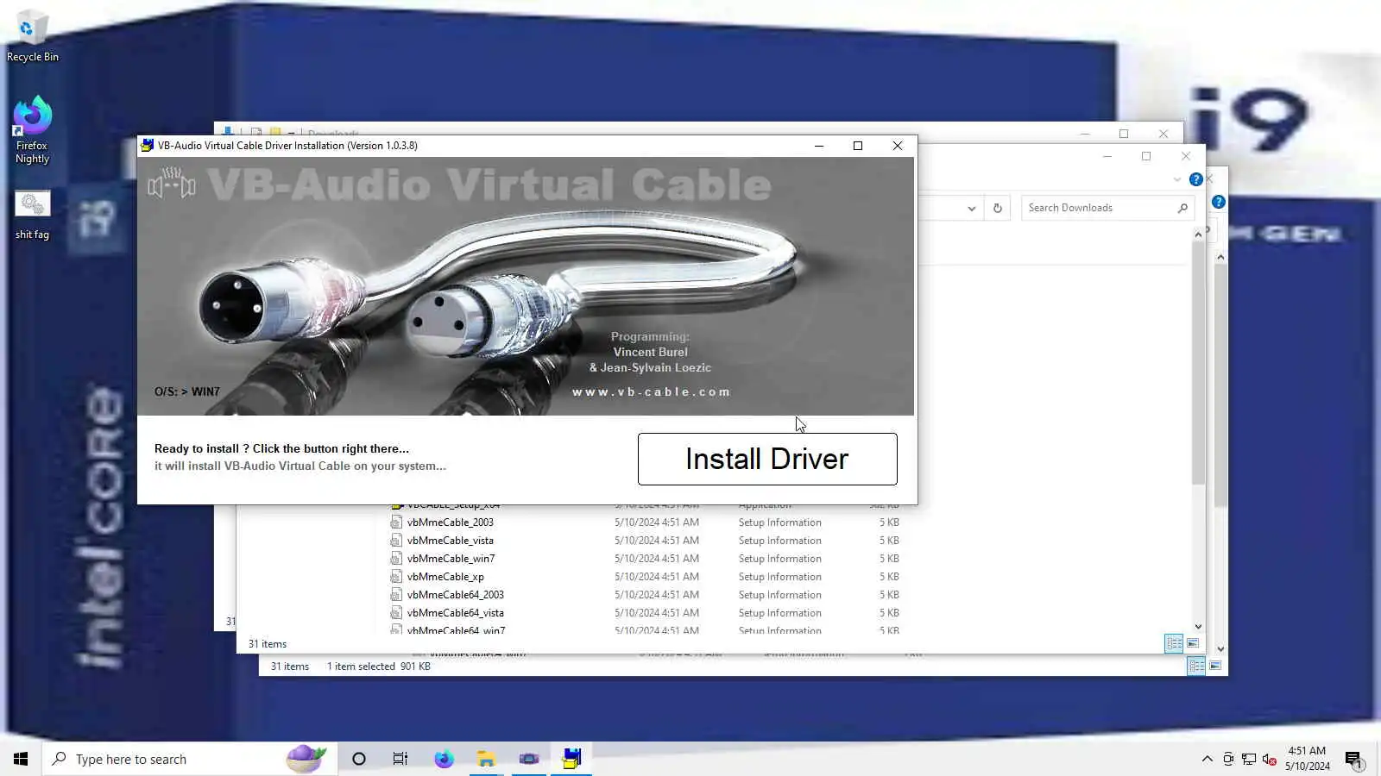Click the taskbar app icon right of File Explorer
Screen dimensions: 1381x776
[x=529, y=759]
